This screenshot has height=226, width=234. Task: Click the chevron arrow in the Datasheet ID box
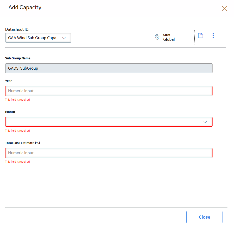pos(64,38)
